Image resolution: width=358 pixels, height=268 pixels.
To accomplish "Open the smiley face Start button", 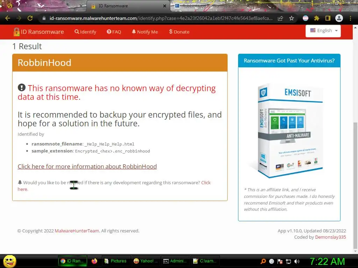I will click(x=9, y=261).
